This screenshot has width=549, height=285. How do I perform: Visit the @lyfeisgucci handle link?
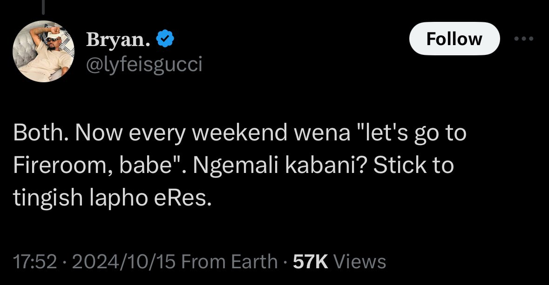click(144, 65)
